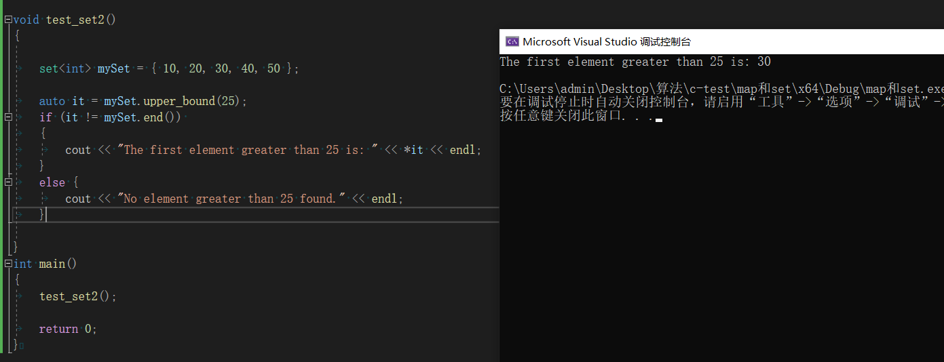The height and width of the screenshot is (362, 944).
Task: Click the set<int> type name
Action: pos(65,68)
